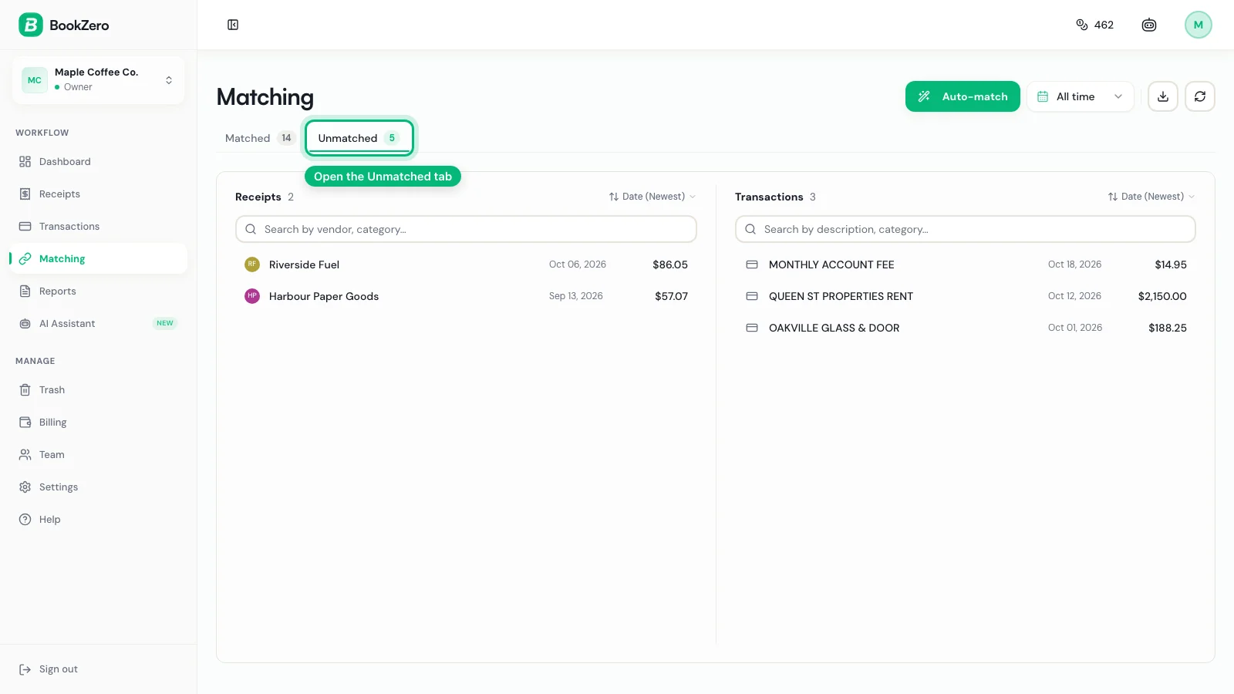Open the AI assistant bot icon in header
Screen dimensions: 1234x694
(1149, 25)
